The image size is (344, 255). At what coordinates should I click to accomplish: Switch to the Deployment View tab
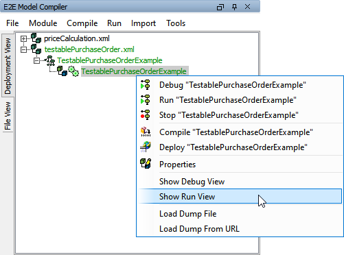pyautogui.click(x=8, y=66)
